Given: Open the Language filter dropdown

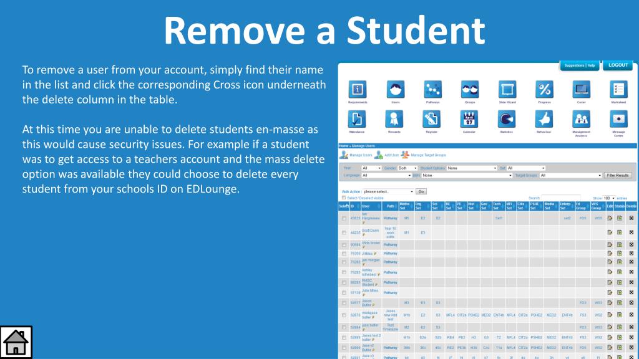Looking at the screenshot, I should click(387, 175).
